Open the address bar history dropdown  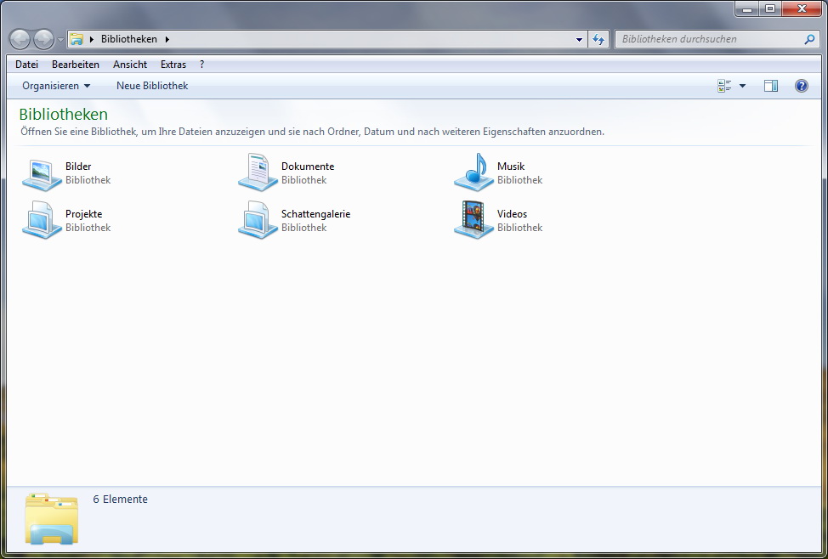(x=579, y=39)
